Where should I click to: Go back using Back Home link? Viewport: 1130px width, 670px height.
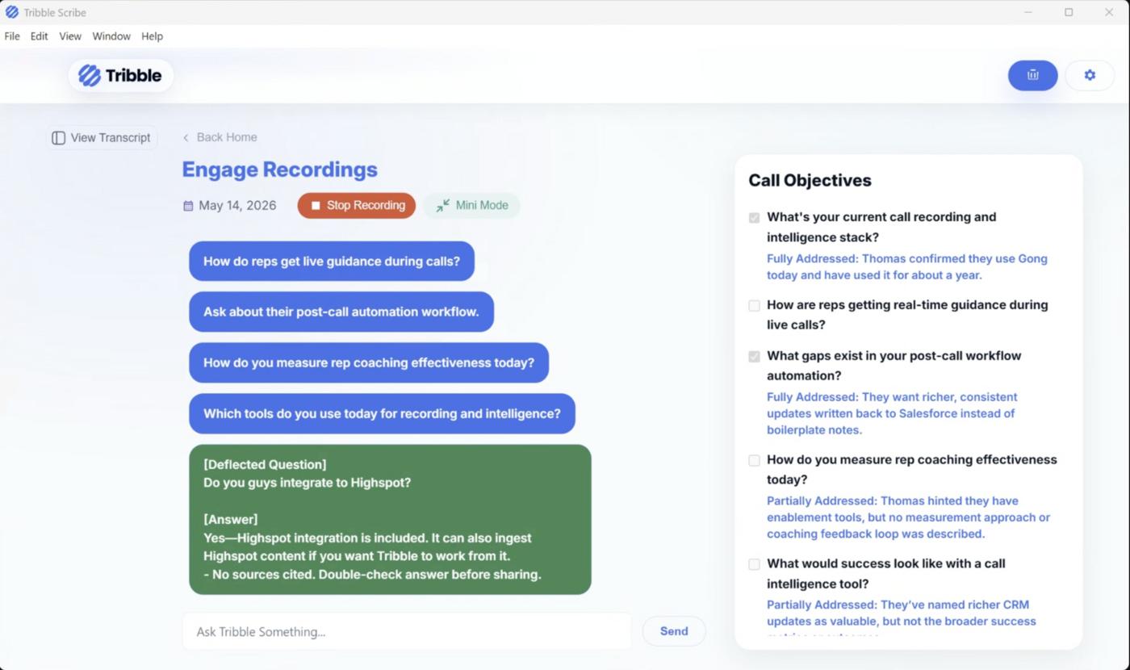[220, 137]
